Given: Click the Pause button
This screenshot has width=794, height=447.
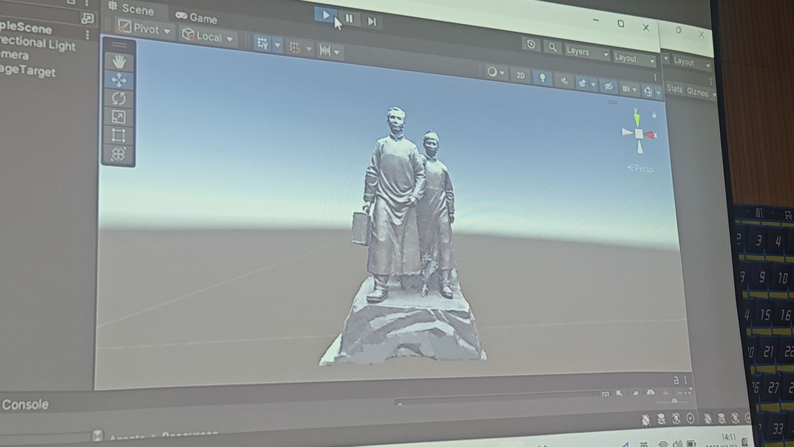Looking at the screenshot, I should [x=349, y=19].
